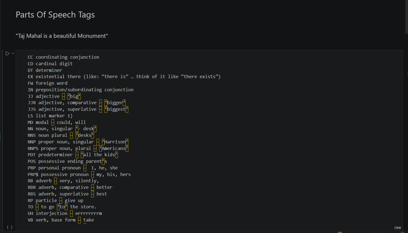Click the 'MD modal' line text

click(x=57, y=122)
